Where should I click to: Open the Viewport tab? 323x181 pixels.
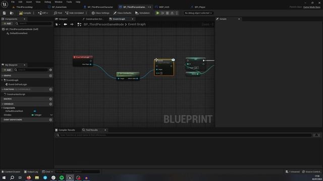[63, 19]
